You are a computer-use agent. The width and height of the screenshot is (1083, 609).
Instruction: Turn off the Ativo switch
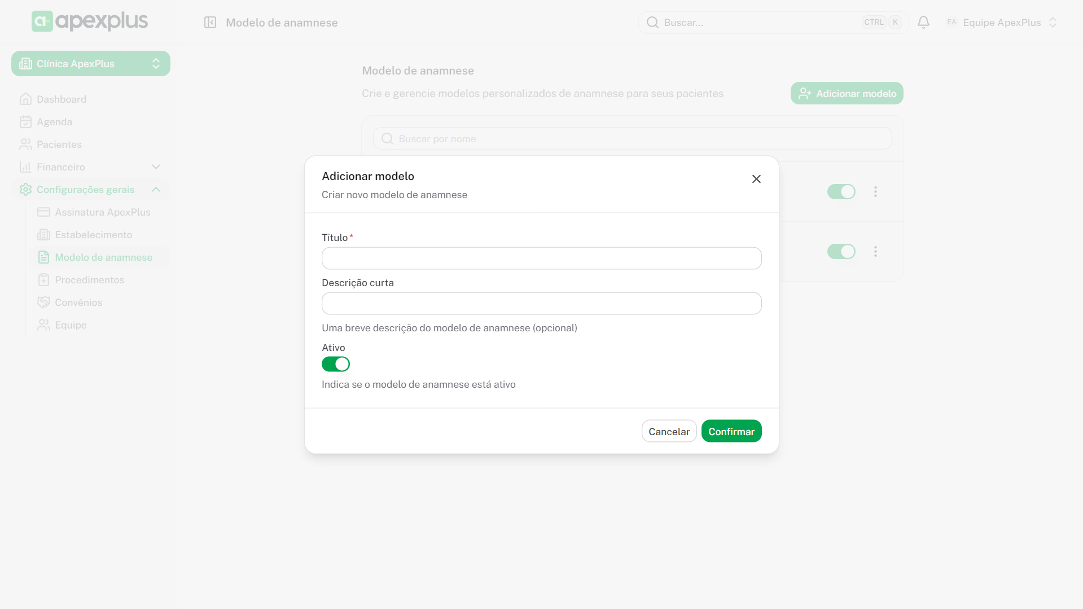tap(336, 365)
